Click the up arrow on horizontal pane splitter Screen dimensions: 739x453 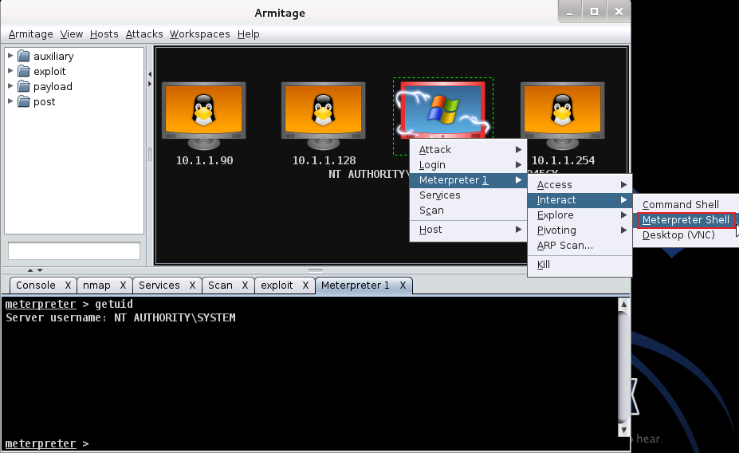[x=30, y=270]
